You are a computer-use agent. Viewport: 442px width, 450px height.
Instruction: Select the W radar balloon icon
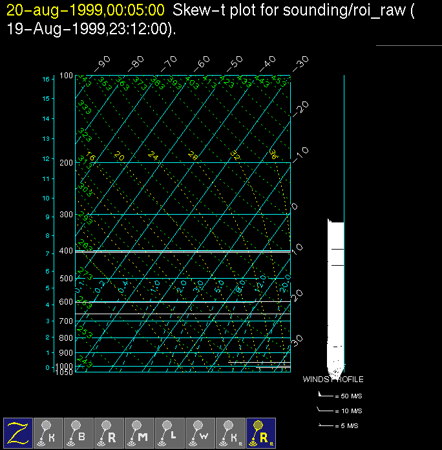pyautogui.click(x=200, y=432)
